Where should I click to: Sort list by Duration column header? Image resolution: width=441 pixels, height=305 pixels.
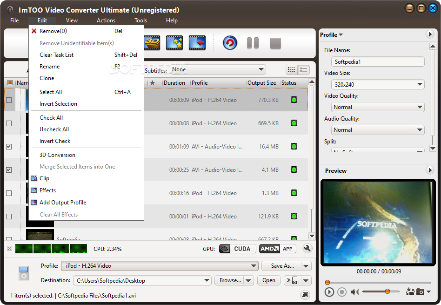(174, 83)
